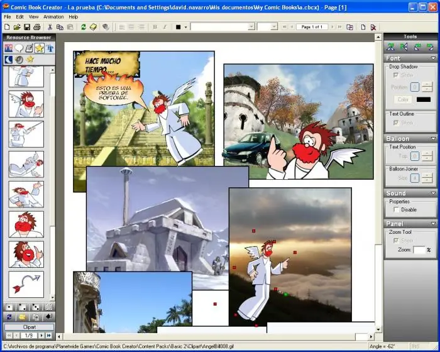Image resolution: width=440 pixels, height=352 pixels.
Task: Click the delete page icon
Action: tap(373, 27)
